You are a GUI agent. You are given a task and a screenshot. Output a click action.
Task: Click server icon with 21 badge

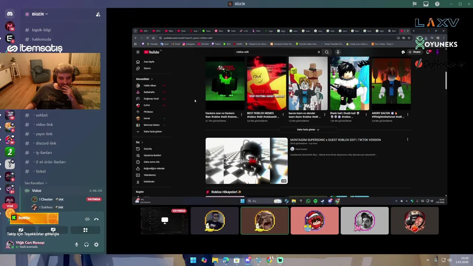coord(10,189)
